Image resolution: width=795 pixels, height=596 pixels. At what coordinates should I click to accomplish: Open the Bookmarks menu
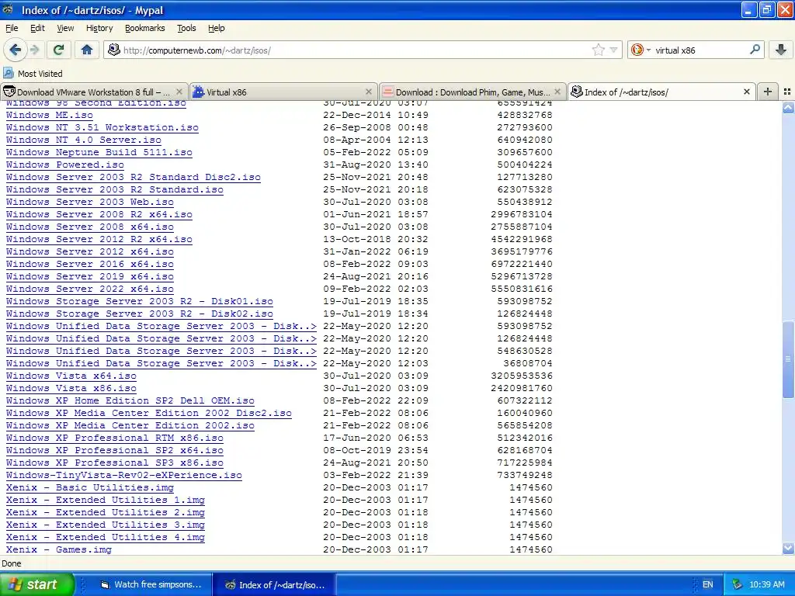[145, 28]
